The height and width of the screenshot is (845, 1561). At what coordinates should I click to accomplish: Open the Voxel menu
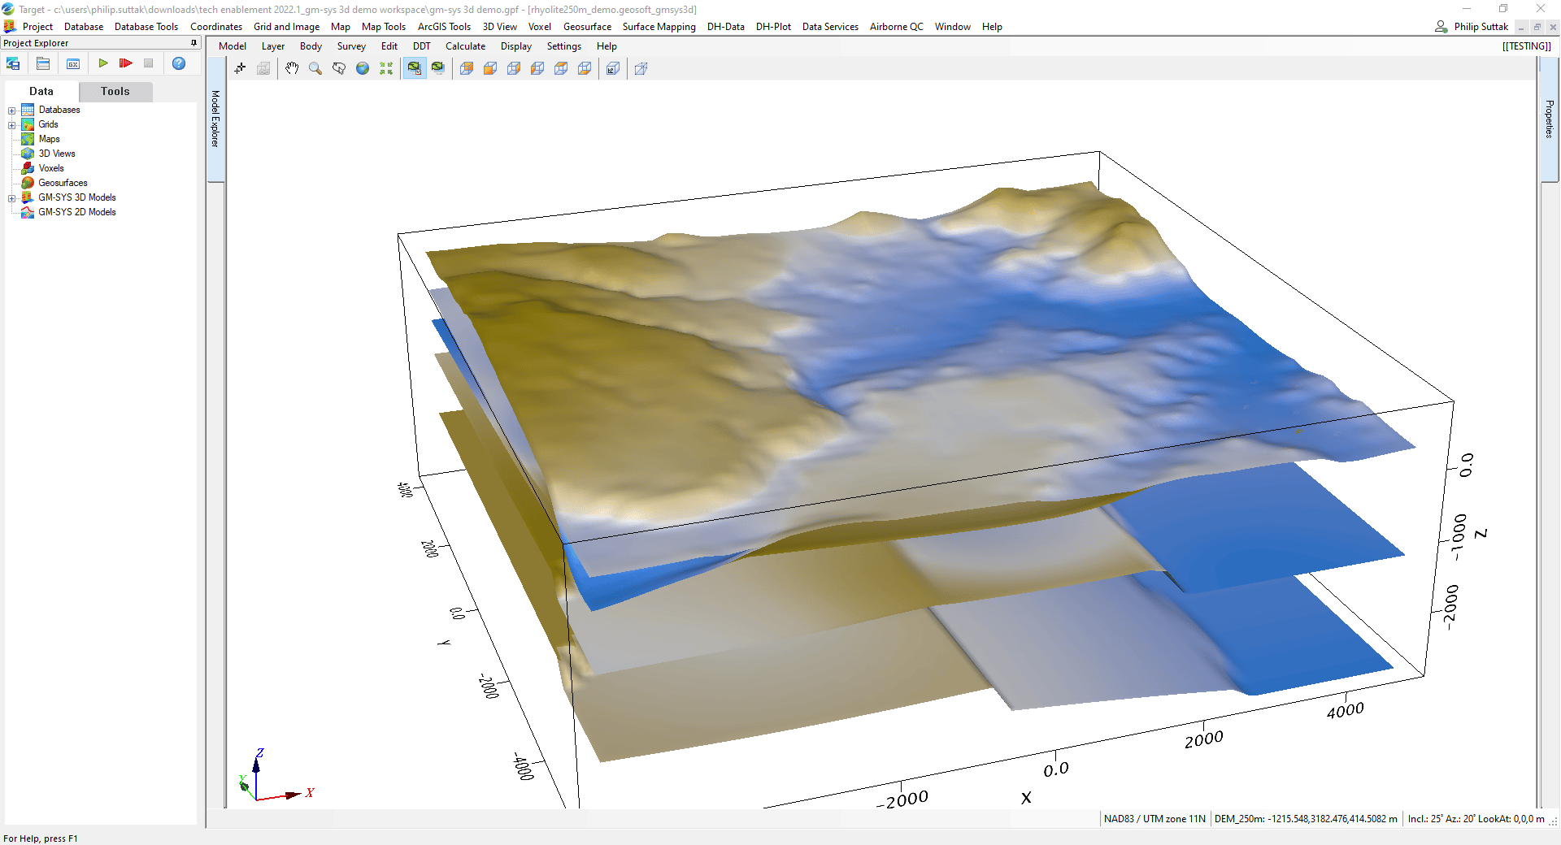point(540,27)
